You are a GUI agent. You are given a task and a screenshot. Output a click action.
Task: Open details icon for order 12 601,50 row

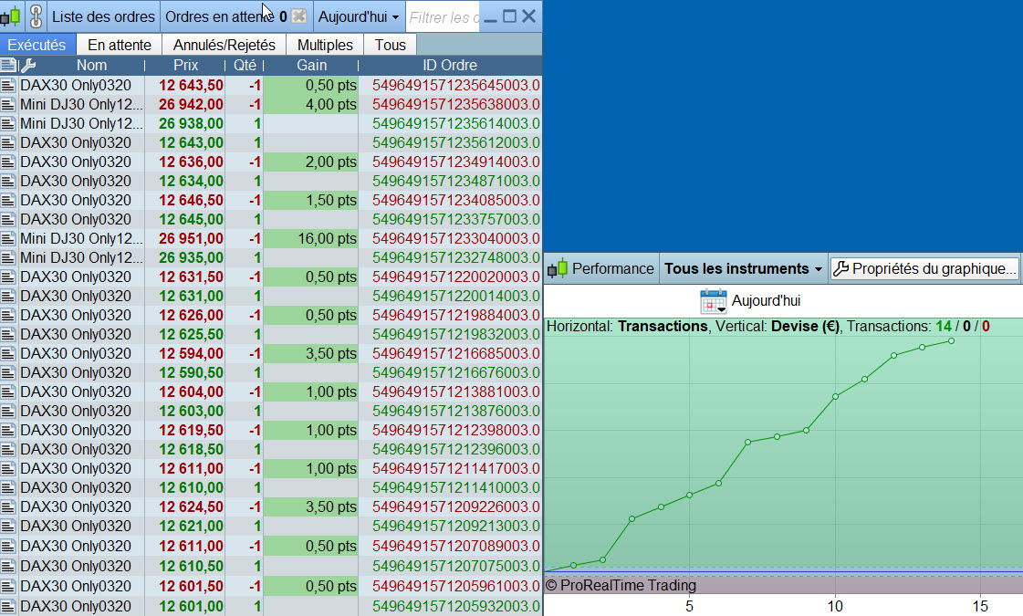tap(8, 586)
